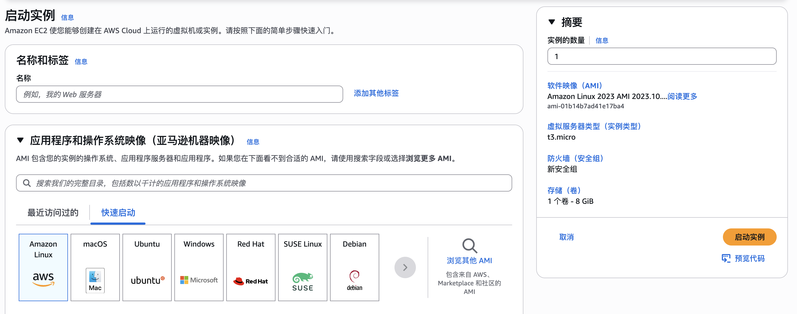Click the 信息 link next to 启动实例
This screenshot has width=797, height=314.
(67, 18)
